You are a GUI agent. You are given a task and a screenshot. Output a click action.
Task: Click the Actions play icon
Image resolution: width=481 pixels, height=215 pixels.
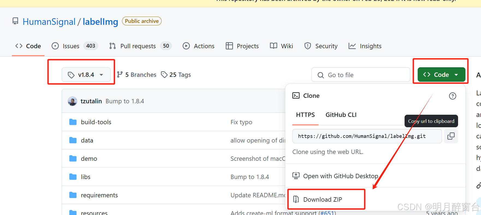186,46
